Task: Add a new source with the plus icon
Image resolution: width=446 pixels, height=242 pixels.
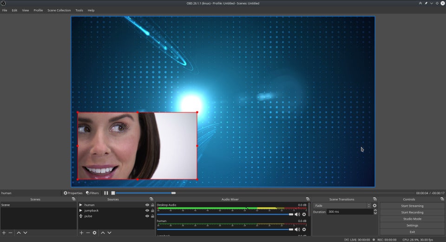Action: click(x=81, y=232)
